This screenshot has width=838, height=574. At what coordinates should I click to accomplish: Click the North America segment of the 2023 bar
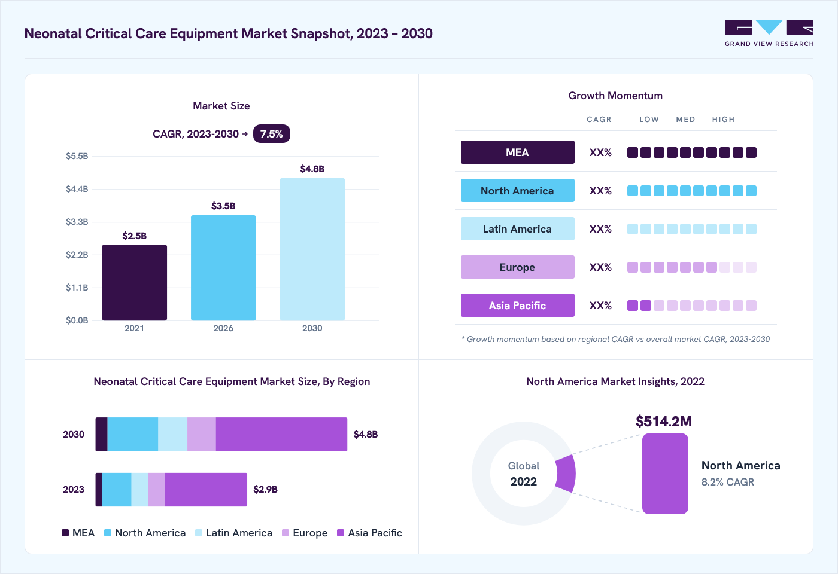tap(117, 490)
